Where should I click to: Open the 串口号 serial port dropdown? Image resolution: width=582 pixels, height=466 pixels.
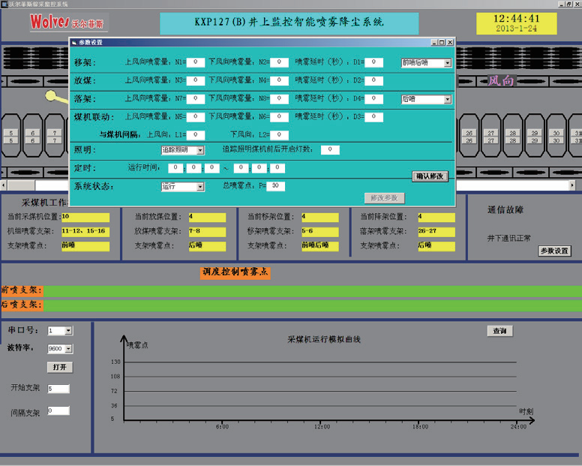tap(68, 331)
